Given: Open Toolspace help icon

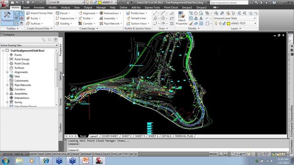Looking at the screenshot, I should (55, 40).
